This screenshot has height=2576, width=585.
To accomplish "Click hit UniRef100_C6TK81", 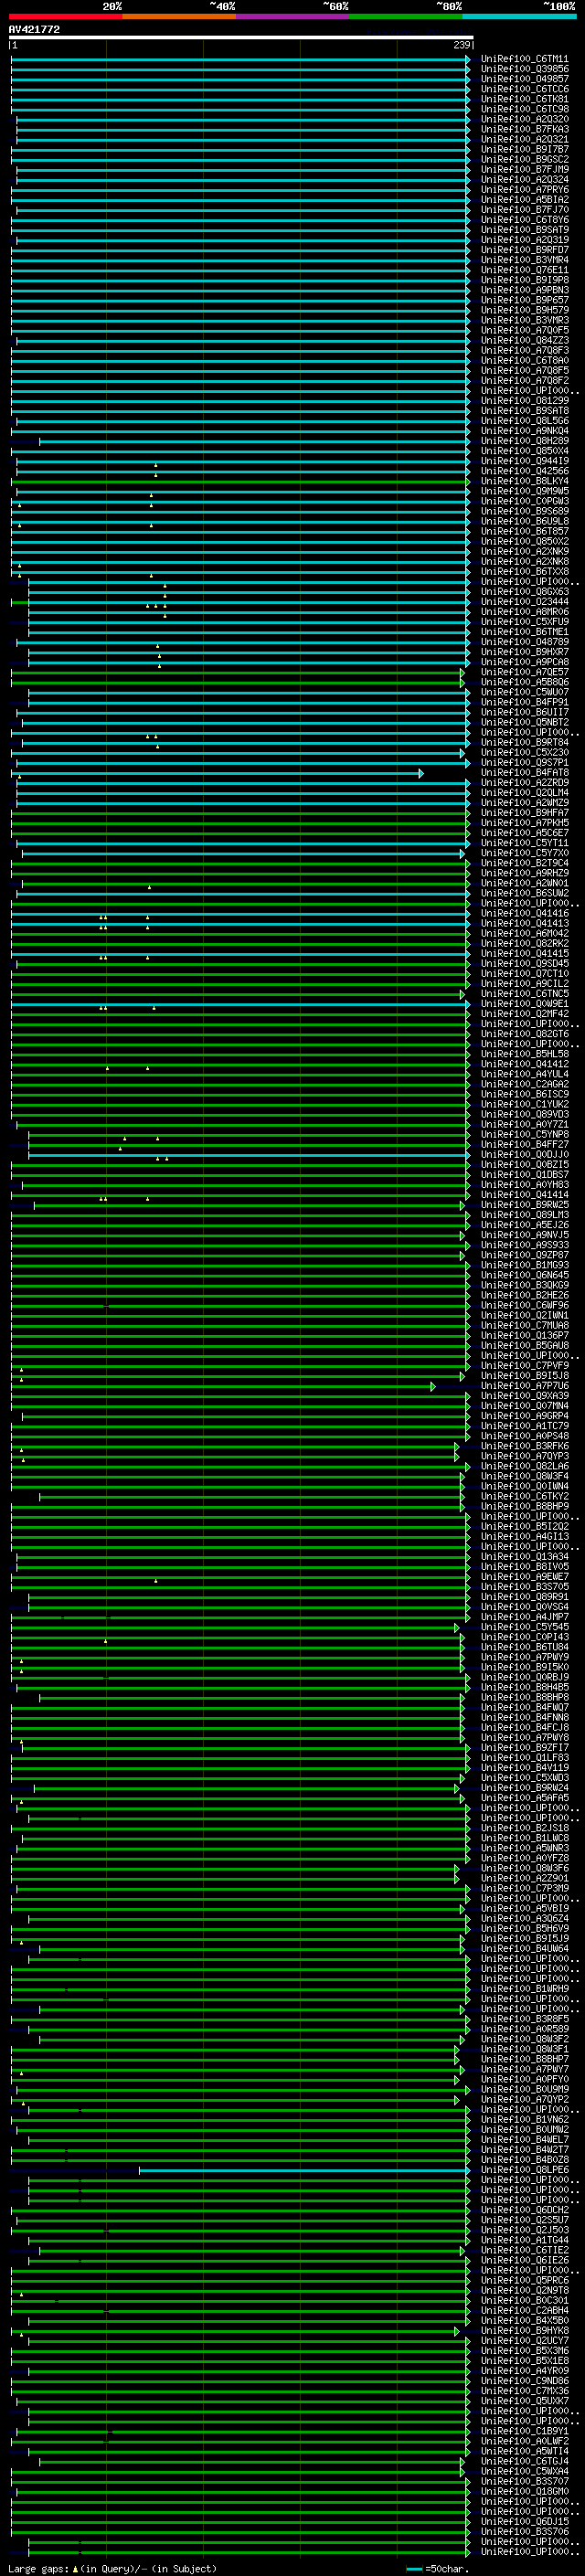I will pos(524,99).
